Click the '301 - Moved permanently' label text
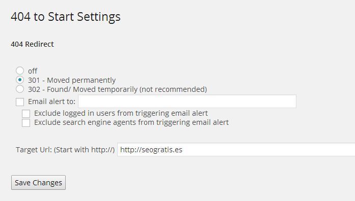 pyautogui.click(x=72, y=80)
